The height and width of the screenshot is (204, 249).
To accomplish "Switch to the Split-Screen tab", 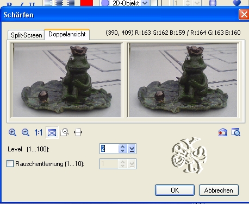I will point(26,35).
